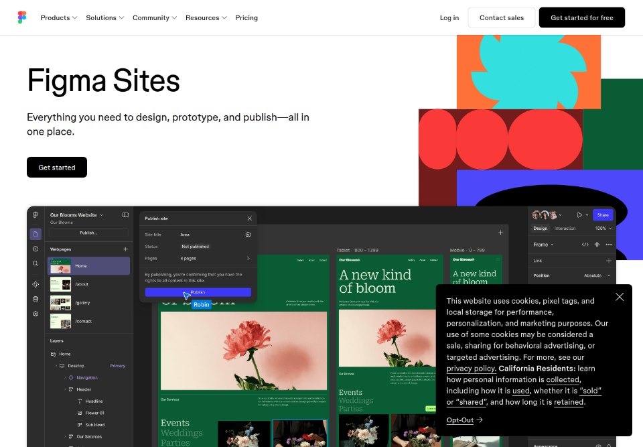The width and height of the screenshot is (643, 447).
Task: Close the cookie notice banner
Action: [x=619, y=297]
